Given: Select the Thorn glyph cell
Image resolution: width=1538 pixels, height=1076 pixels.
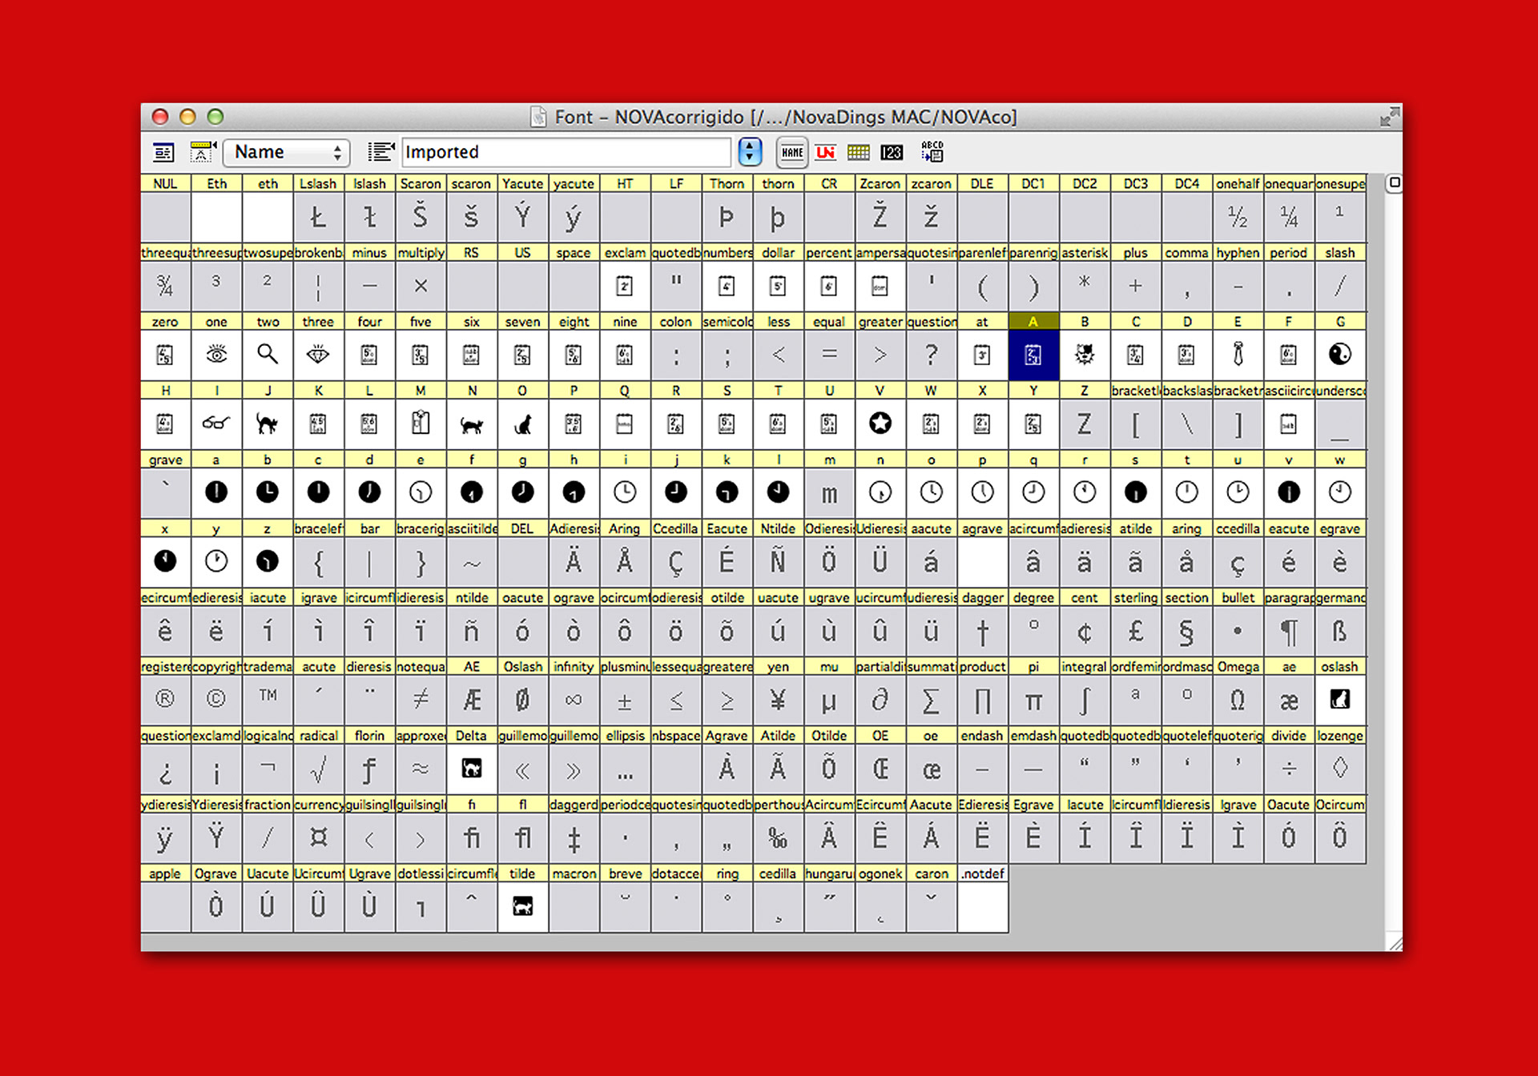Looking at the screenshot, I should coord(727,217).
